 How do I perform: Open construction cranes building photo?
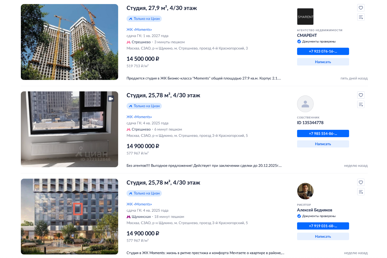point(70,42)
